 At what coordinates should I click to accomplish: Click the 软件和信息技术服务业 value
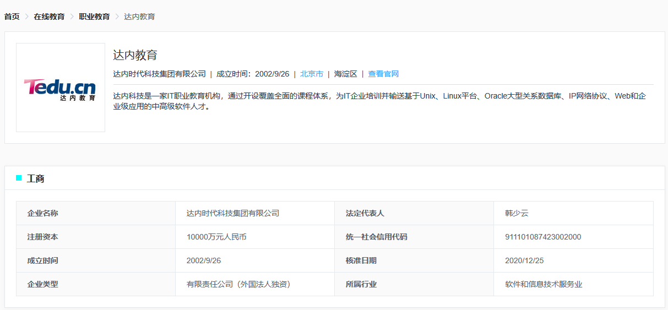coord(544,284)
